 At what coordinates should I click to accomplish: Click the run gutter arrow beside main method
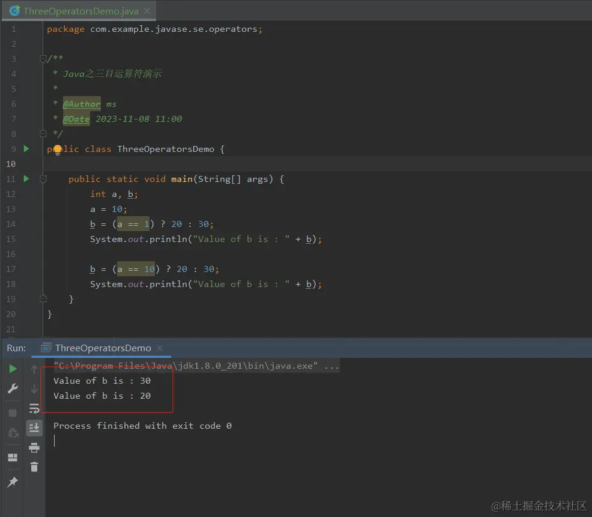coord(26,178)
